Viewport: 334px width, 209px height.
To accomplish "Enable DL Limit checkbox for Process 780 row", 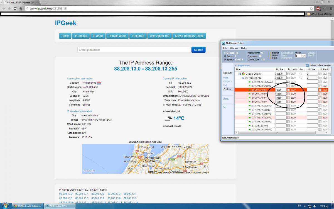I will pyautogui.click(x=289, y=78).
